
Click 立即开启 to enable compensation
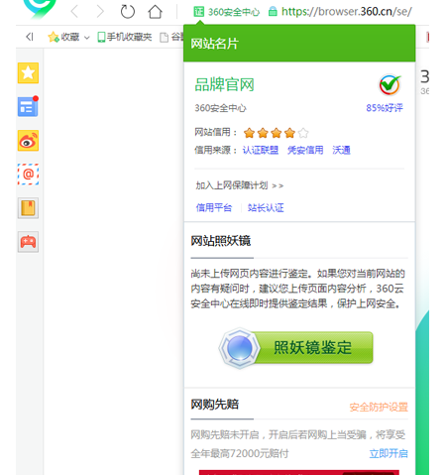coord(389,453)
